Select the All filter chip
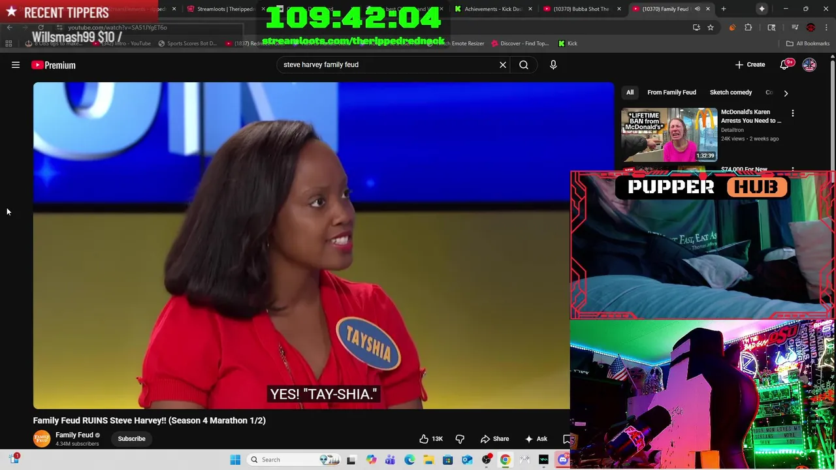Image resolution: width=836 pixels, height=470 pixels. point(630,93)
